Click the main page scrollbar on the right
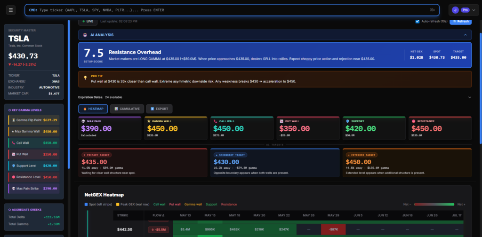 pyautogui.click(x=481, y=87)
